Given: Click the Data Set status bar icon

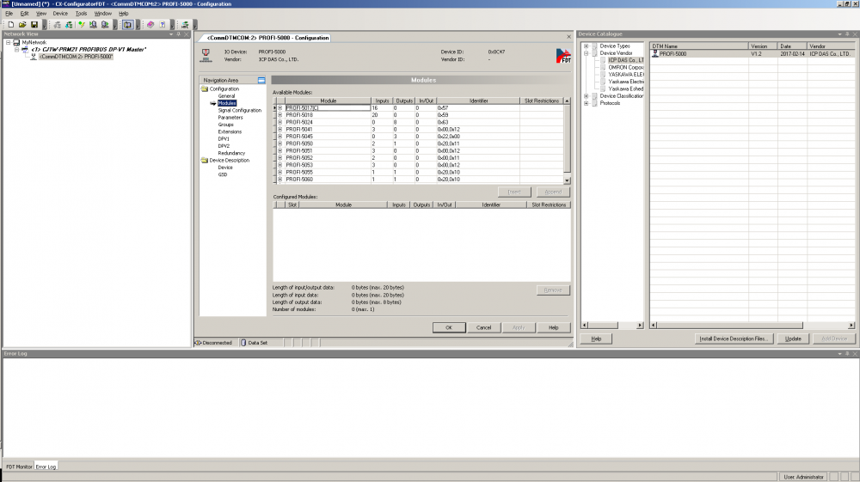Looking at the screenshot, I should click(243, 343).
